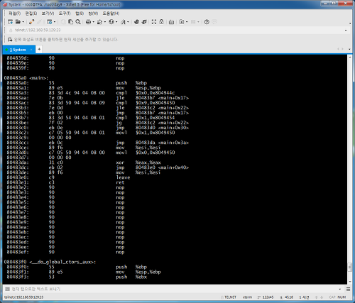This screenshot has height=303, width=355.
Task: Click the Lock Screen padlock icon
Action: tap(161, 22)
